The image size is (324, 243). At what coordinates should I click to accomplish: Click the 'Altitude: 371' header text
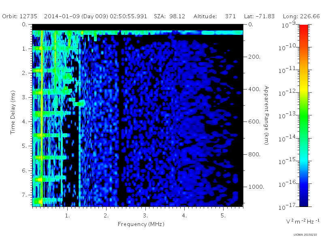pos(215,16)
